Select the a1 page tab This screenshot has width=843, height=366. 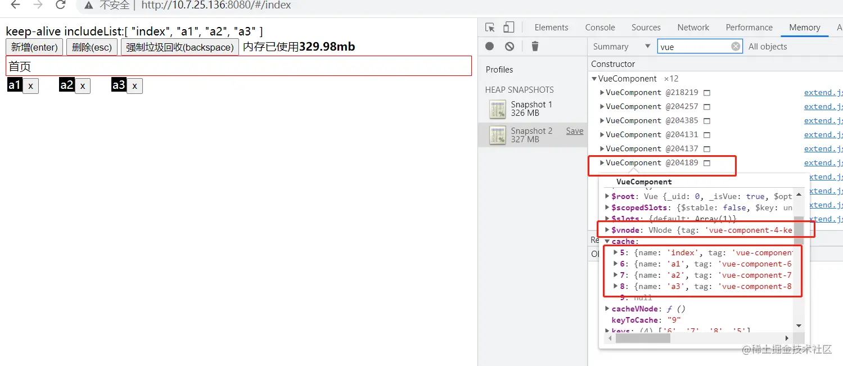[x=15, y=85]
